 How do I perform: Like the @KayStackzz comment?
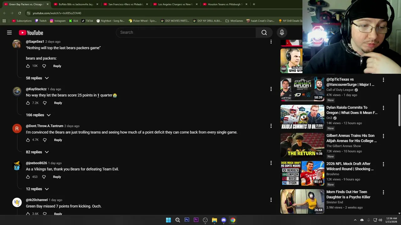tap(28, 103)
